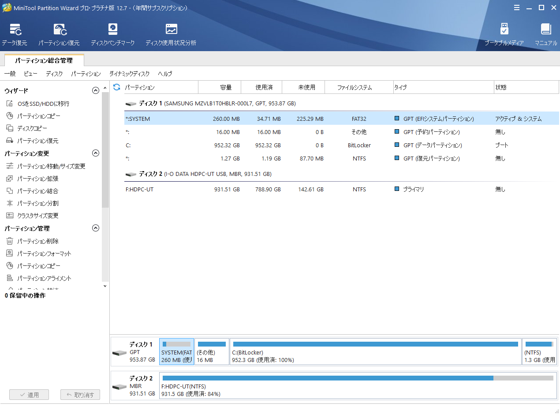Click the ブータブルメディア icon
Screen dimensions: 560x414
click(504, 35)
